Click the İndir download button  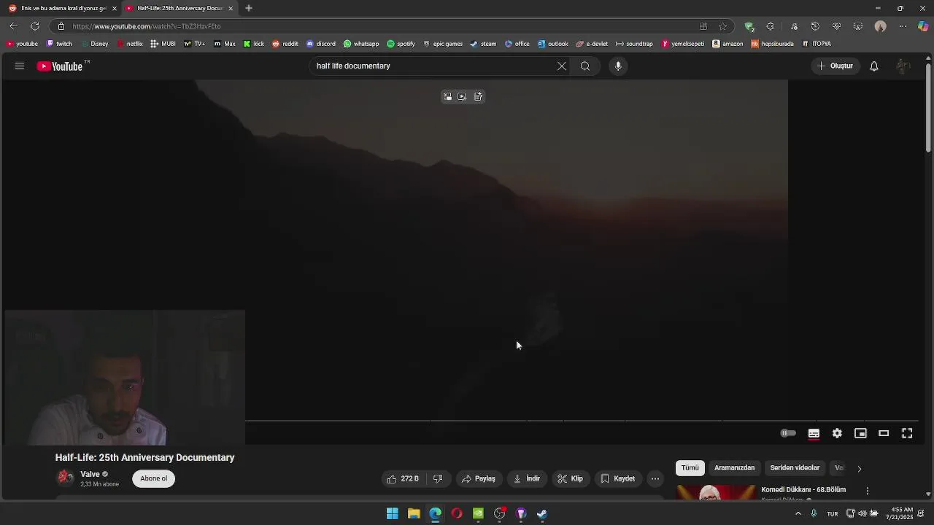(527, 479)
